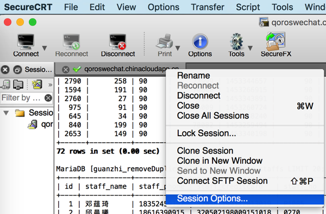
Task: Click the '72 rows in set' terminal text
Action: click(108, 151)
